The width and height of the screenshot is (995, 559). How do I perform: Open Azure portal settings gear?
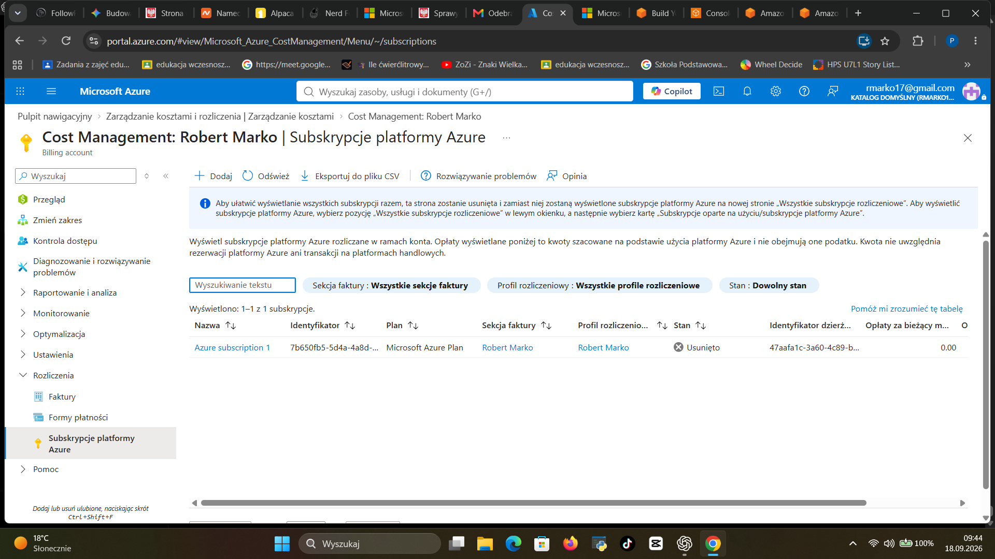776,92
